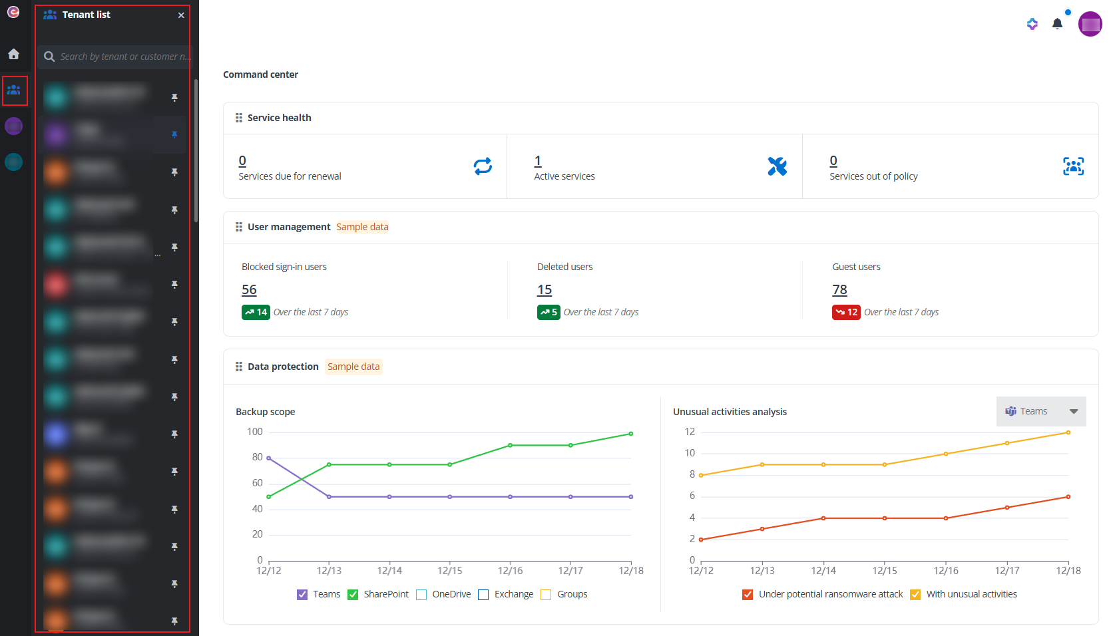The image size is (1109, 636).
Task: Click the active services tools icon
Action: tap(777, 166)
